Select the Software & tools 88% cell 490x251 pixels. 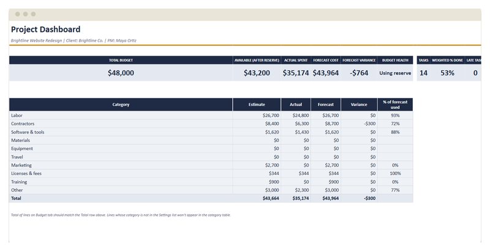[x=395, y=132]
